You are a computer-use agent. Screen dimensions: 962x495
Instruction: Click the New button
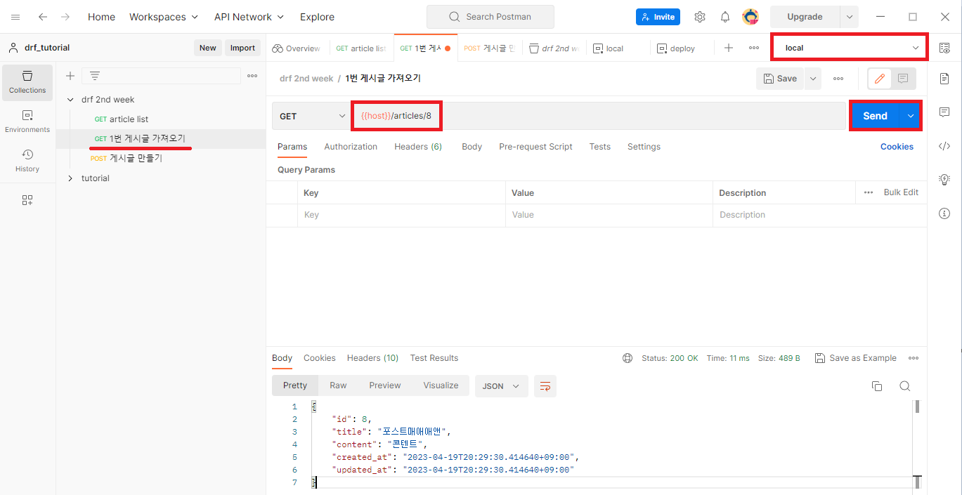[208, 48]
